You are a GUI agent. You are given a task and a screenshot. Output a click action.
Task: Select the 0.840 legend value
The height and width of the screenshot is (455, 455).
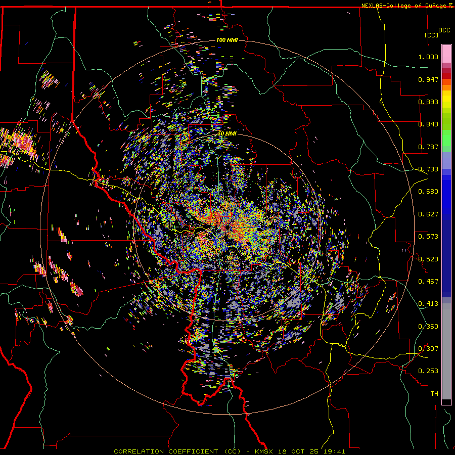pos(428,124)
